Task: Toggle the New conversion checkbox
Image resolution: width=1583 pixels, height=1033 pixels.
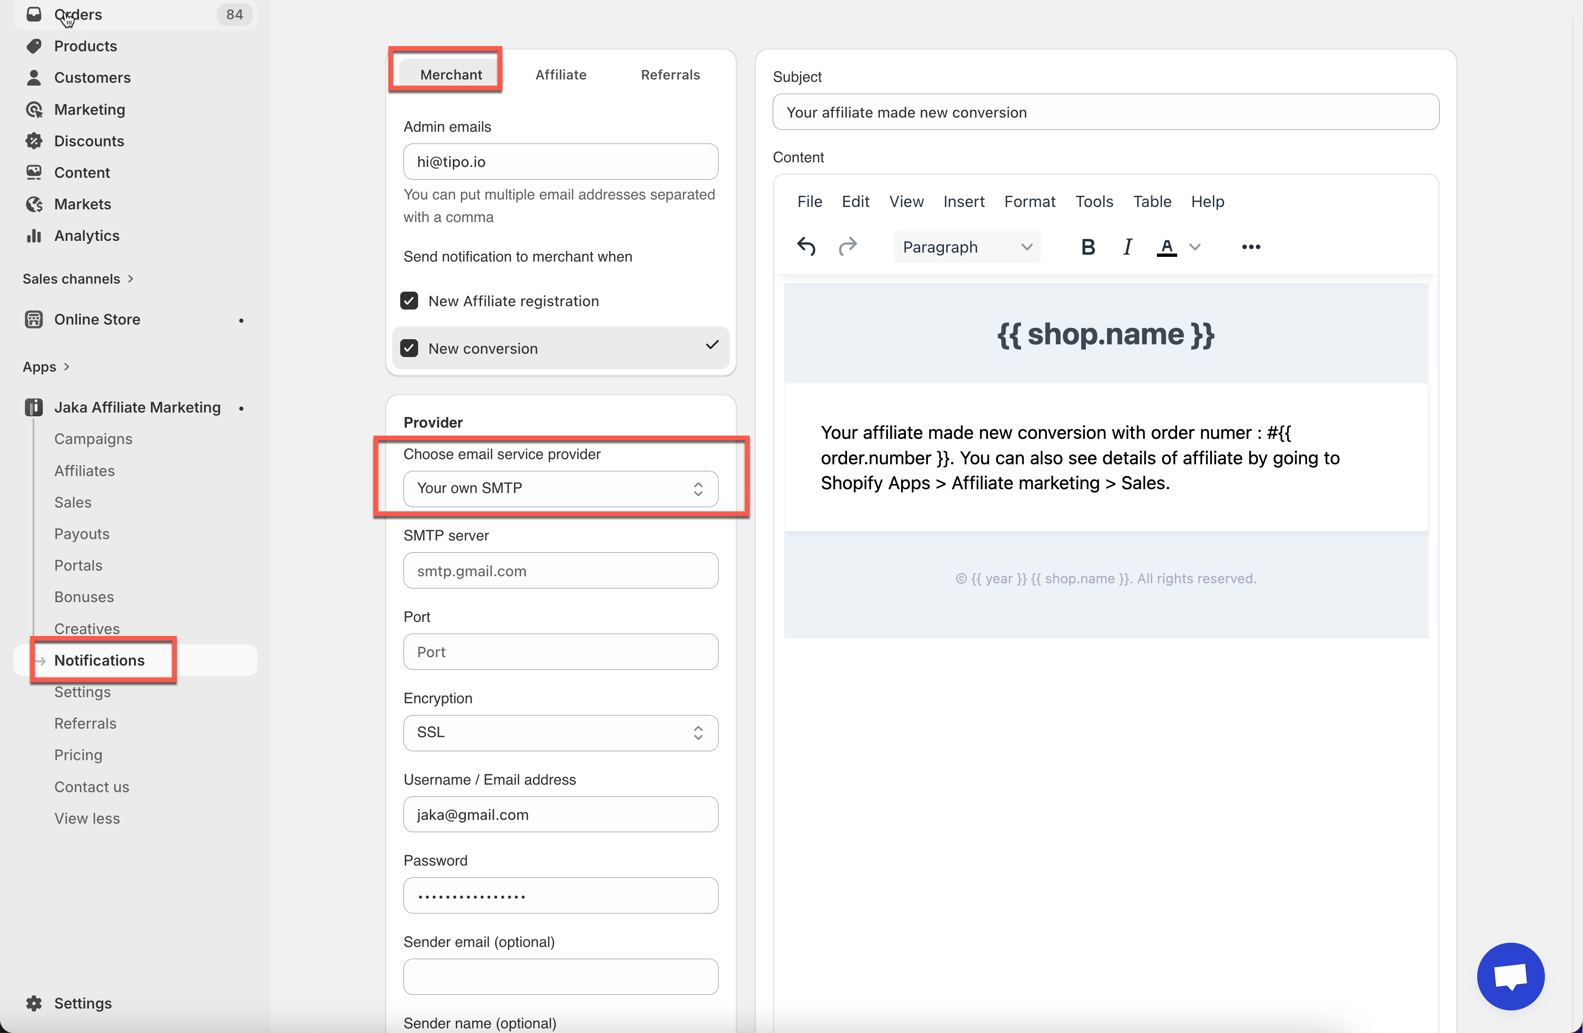Action: [409, 348]
